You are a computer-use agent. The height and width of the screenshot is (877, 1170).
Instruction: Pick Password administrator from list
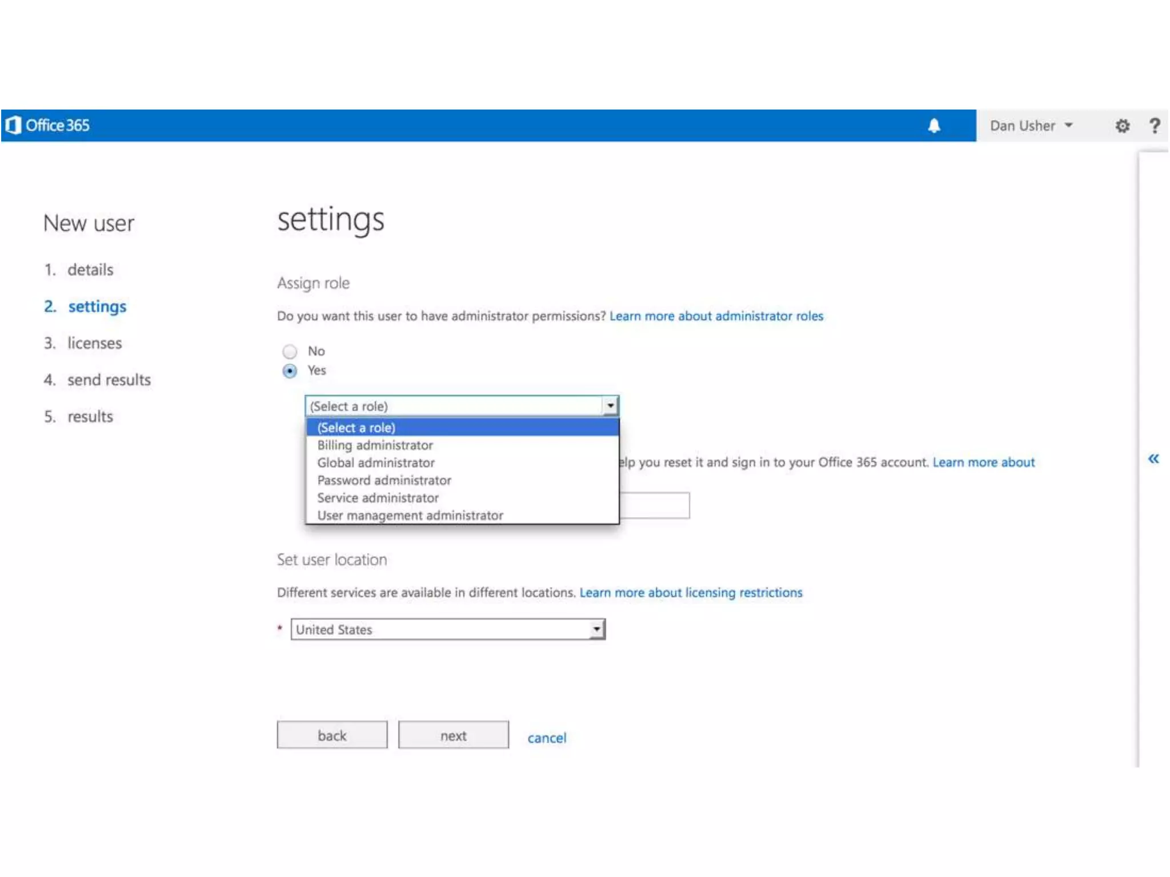[x=384, y=480]
